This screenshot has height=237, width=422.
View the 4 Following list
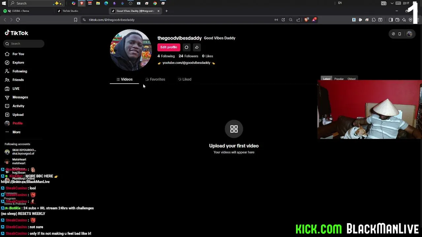(166, 56)
